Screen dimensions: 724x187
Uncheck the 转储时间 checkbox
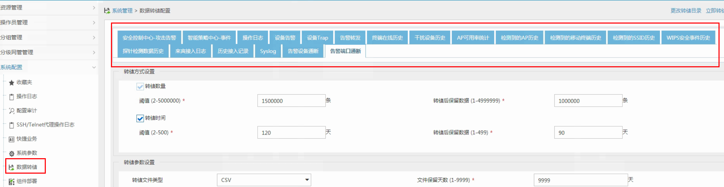pos(140,118)
